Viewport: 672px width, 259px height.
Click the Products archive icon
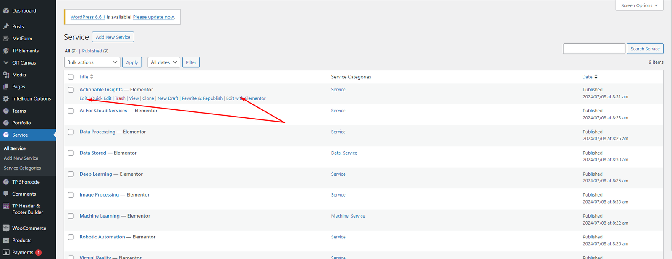6,241
